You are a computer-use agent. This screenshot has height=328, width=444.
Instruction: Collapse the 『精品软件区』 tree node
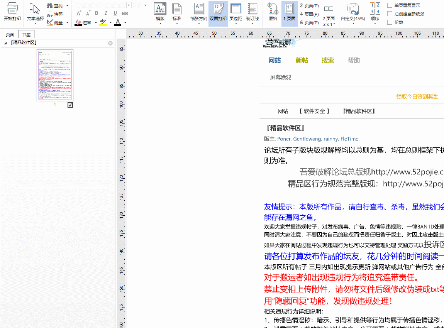[5, 43]
